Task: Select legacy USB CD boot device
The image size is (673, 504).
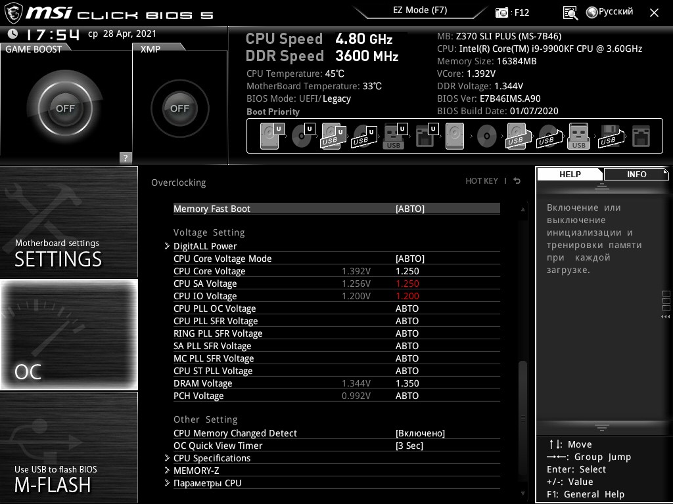Action: point(548,136)
